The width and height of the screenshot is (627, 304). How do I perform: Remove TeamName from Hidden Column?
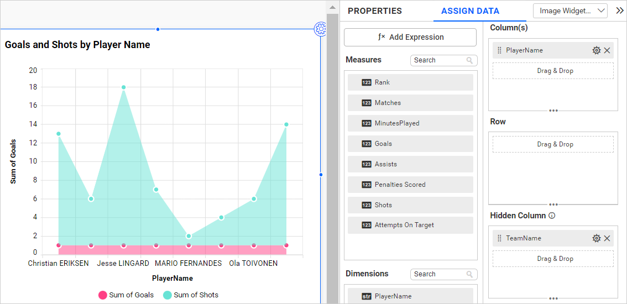click(607, 238)
